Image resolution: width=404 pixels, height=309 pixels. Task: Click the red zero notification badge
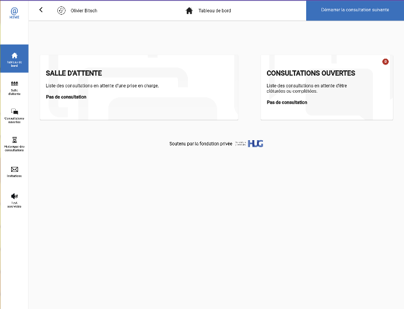coord(385,62)
